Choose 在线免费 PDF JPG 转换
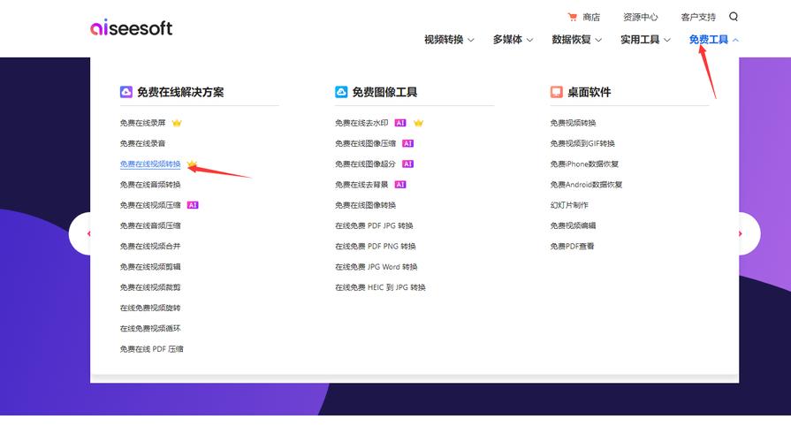 click(x=375, y=225)
